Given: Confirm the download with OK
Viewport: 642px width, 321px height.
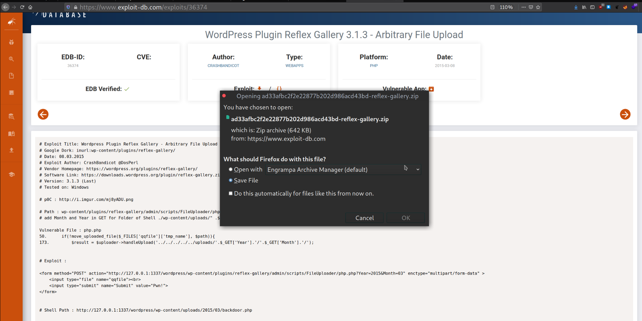Looking at the screenshot, I should tap(405, 218).
